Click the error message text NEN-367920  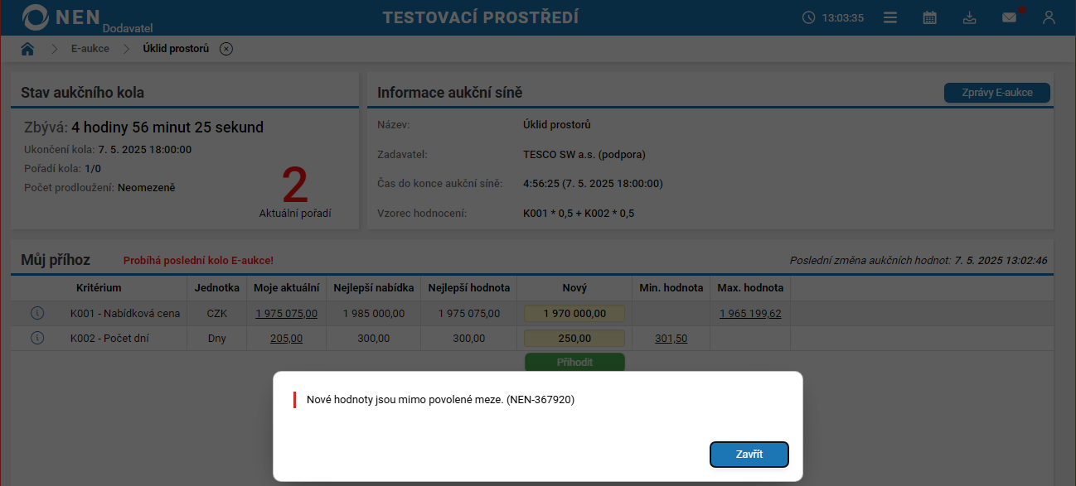[x=440, y=400]
